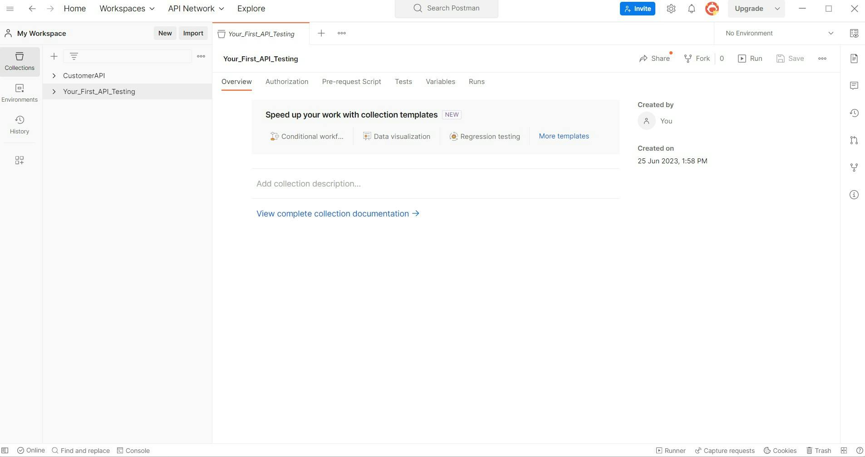This screenshot has height=457, width=865.
Task: Click the Import button
Action: [x=193, y=33]
